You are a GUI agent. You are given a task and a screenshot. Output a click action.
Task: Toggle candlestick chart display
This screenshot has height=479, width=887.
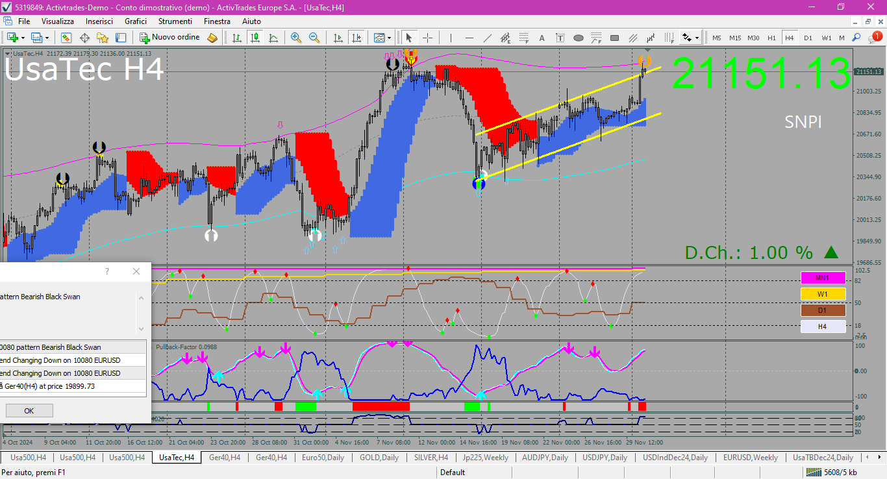point(255,38)
